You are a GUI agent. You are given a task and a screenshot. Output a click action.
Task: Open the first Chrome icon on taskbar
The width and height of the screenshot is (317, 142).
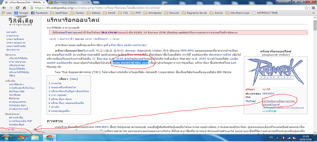(21, 138)
